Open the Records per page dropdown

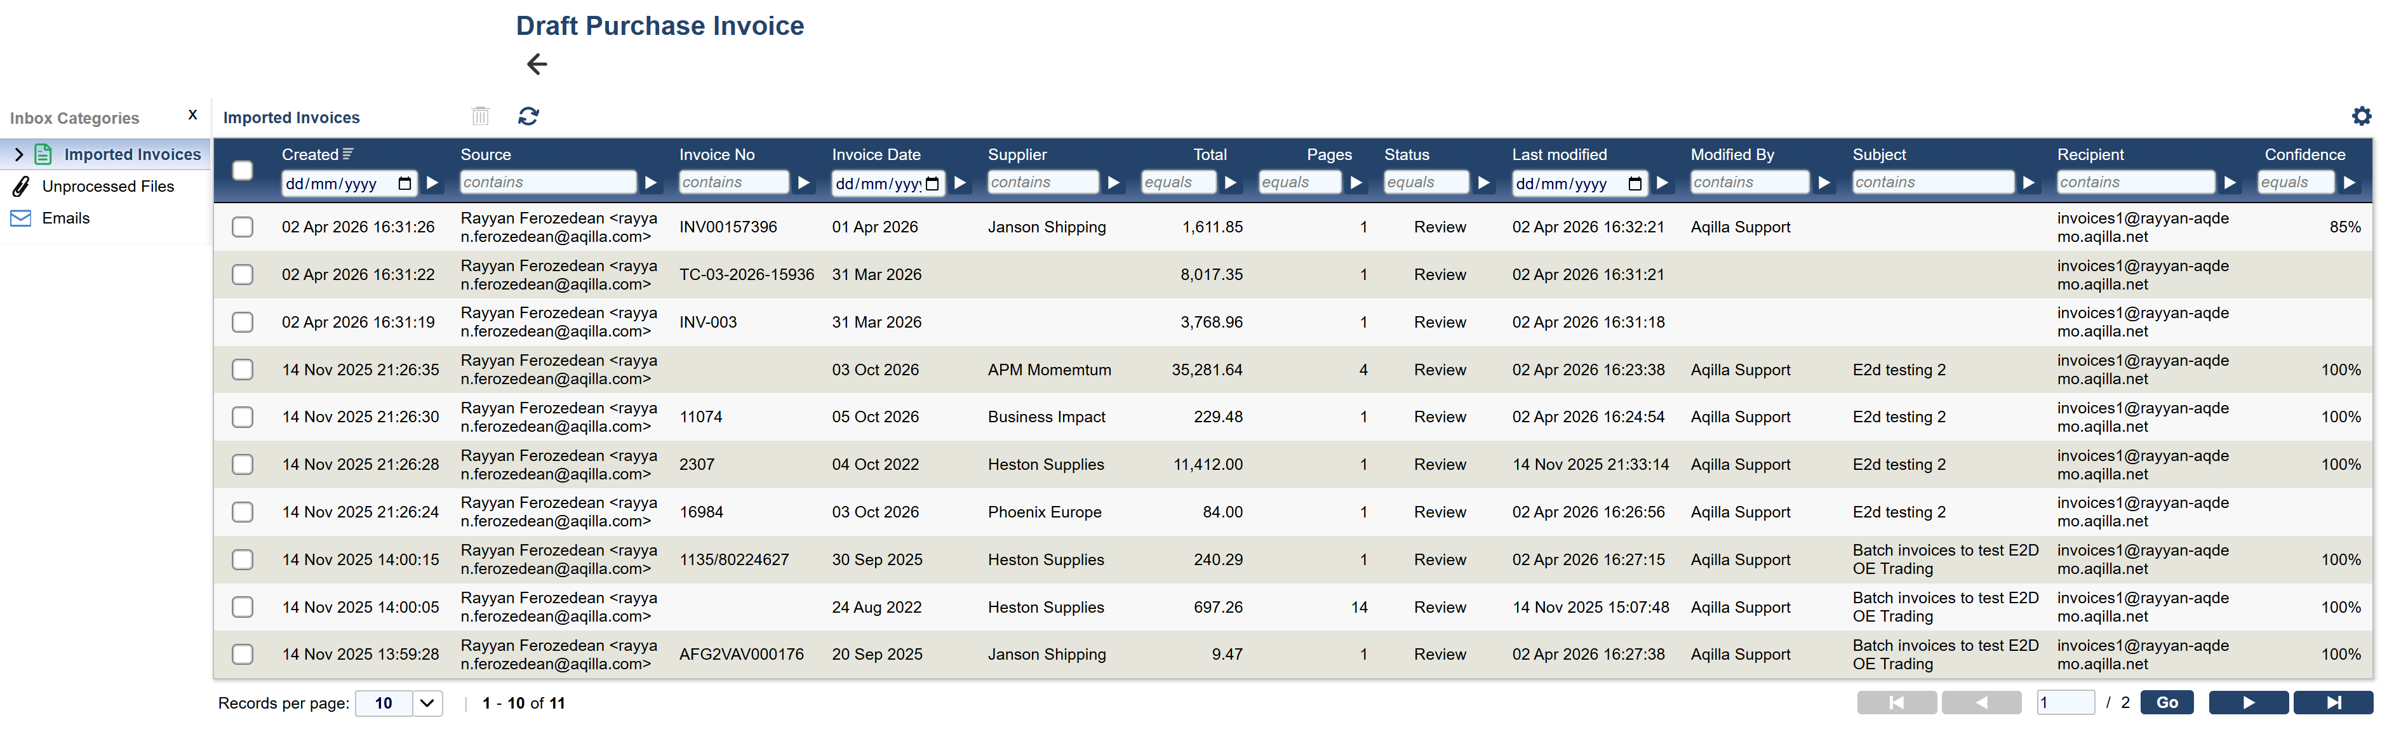[427, 704]
